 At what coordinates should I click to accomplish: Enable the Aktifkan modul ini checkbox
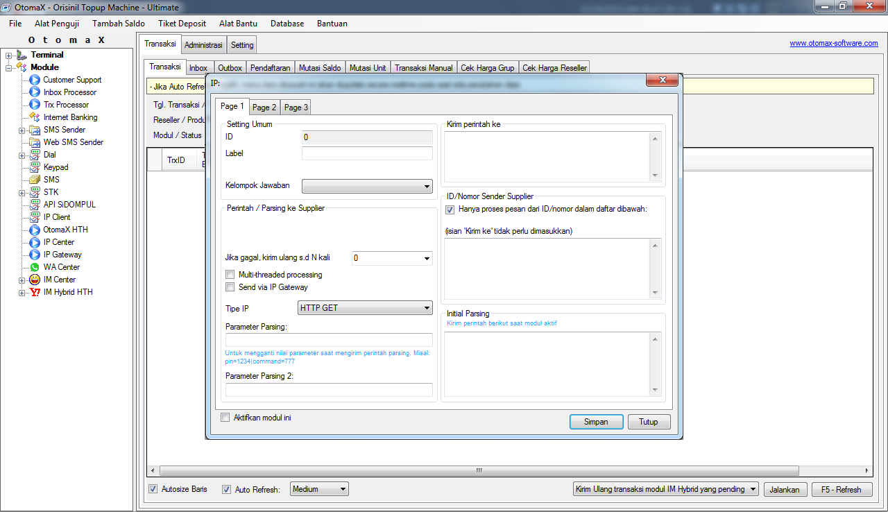click(225, 417)
